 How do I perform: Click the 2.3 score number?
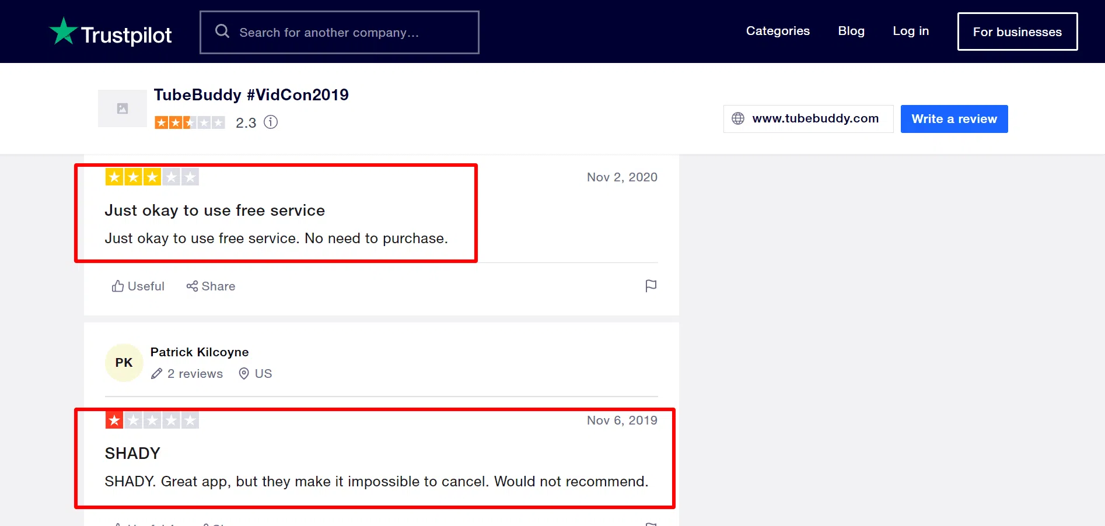click(x=246, y=123)
